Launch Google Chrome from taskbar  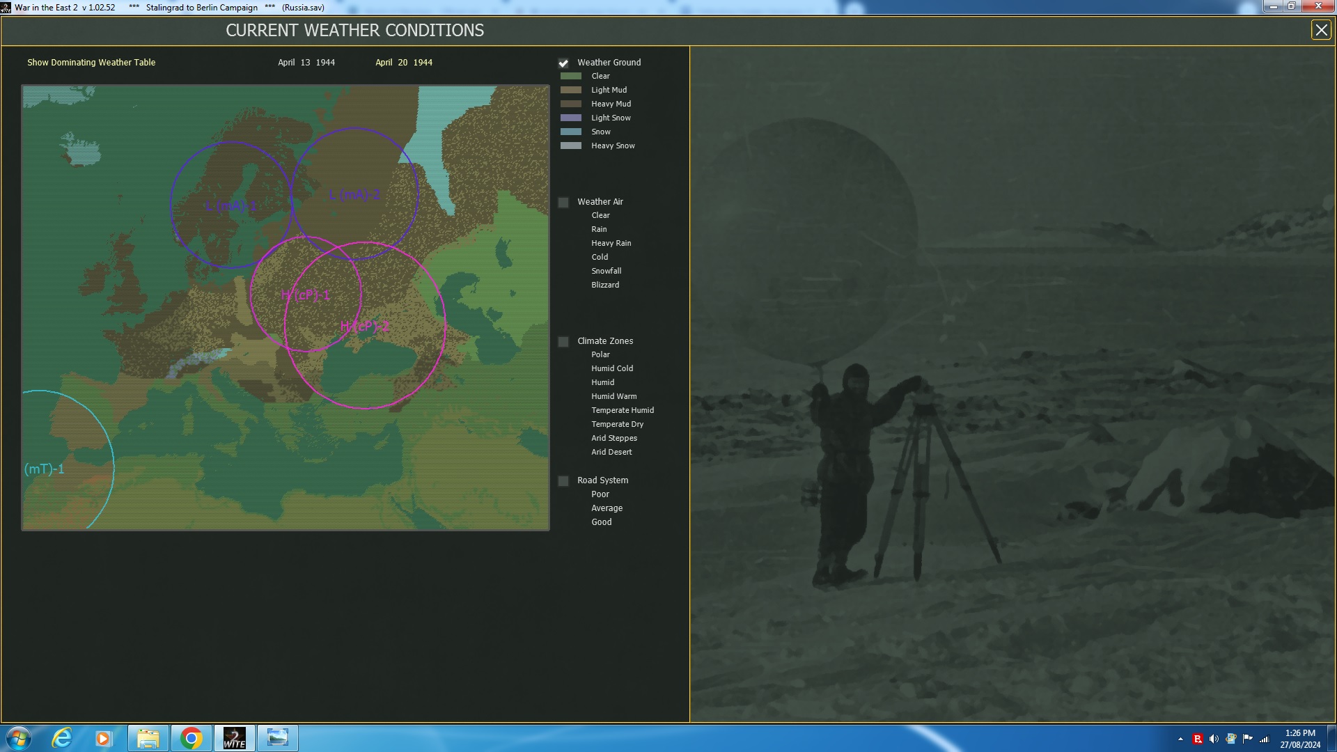(191, 738)
